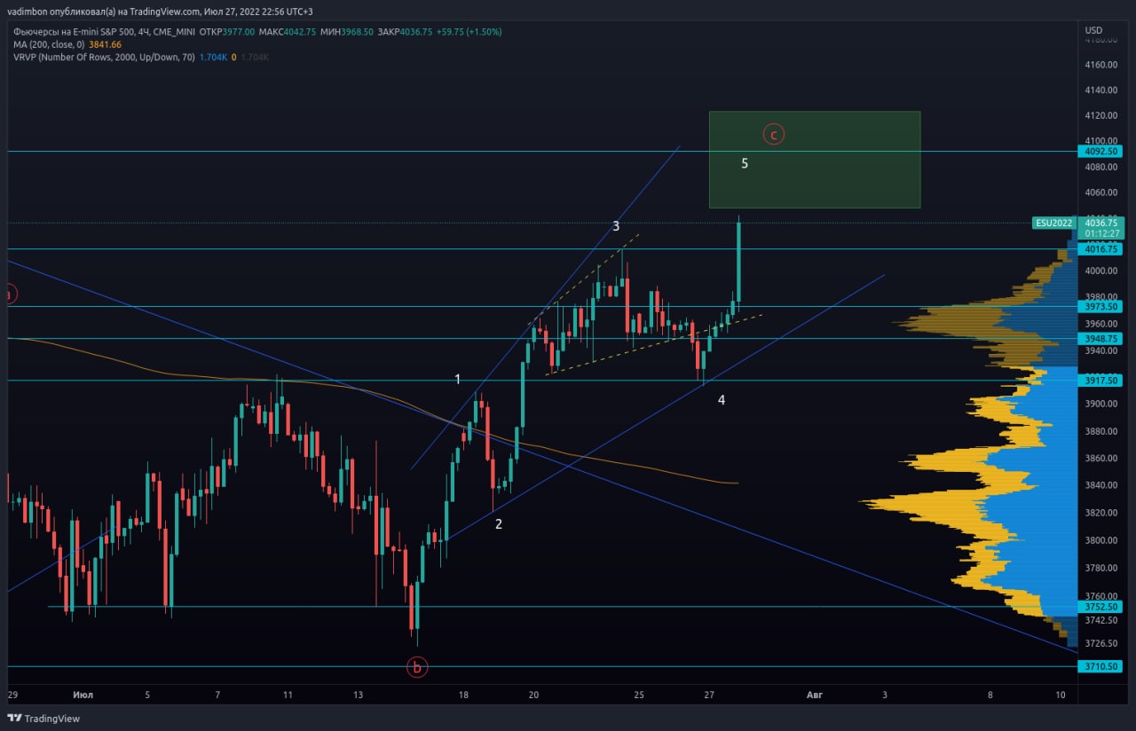Click the '13' label on the date axis
Screen dimensions: 1136x731
point(358,695)
